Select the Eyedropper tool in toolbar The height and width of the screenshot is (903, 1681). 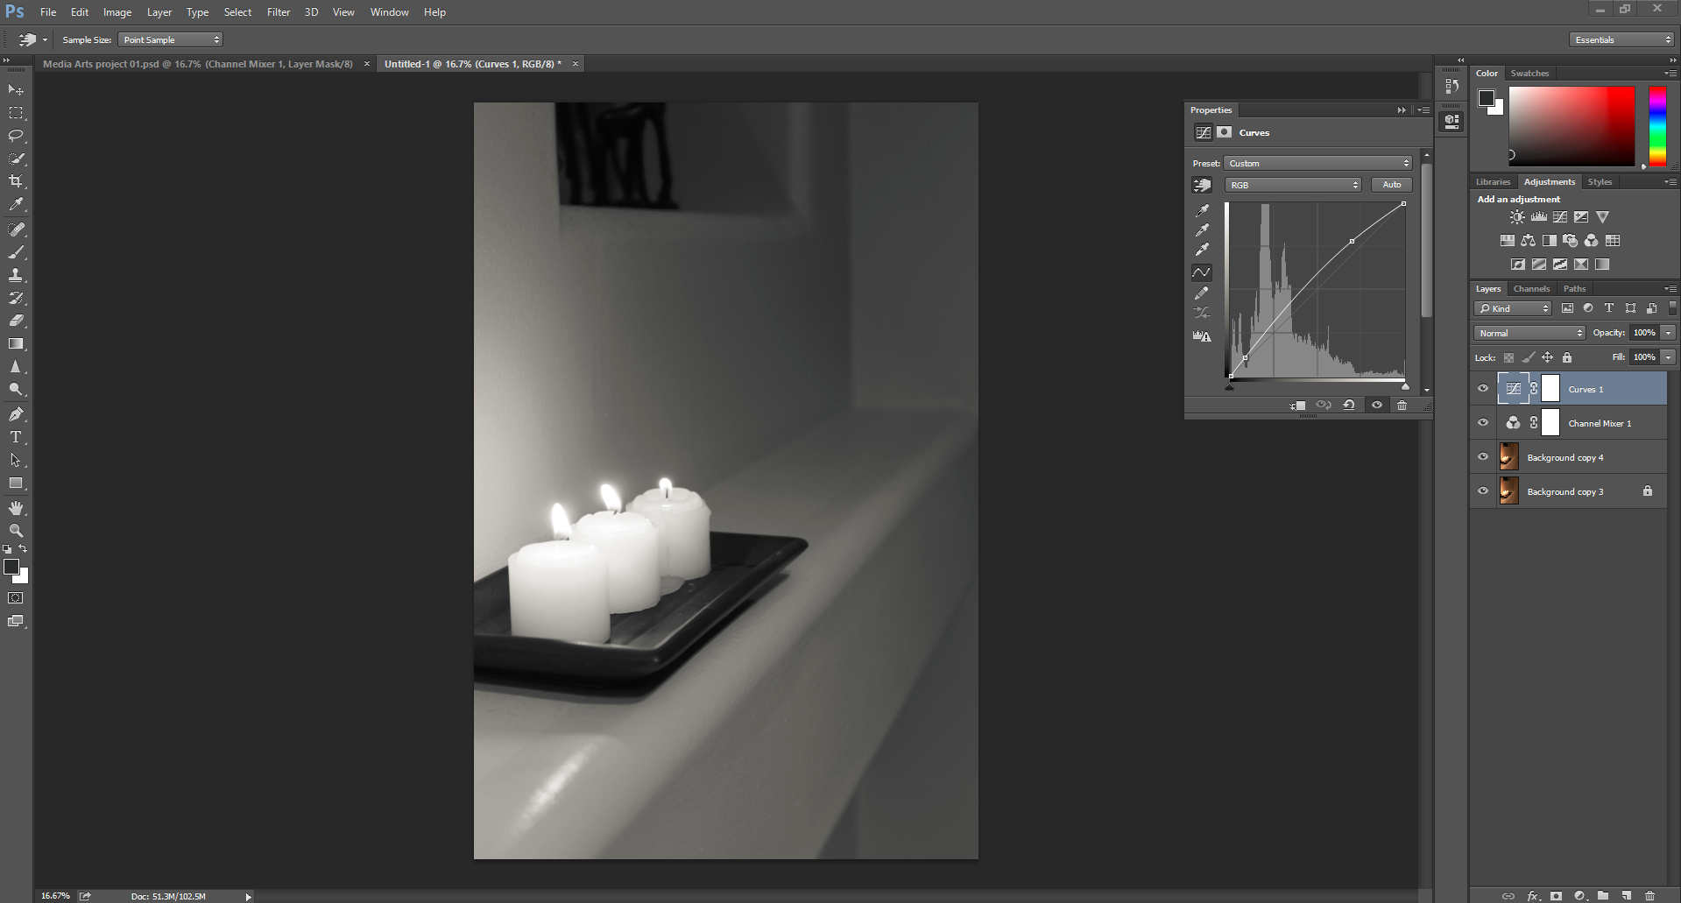pos(16,204)
